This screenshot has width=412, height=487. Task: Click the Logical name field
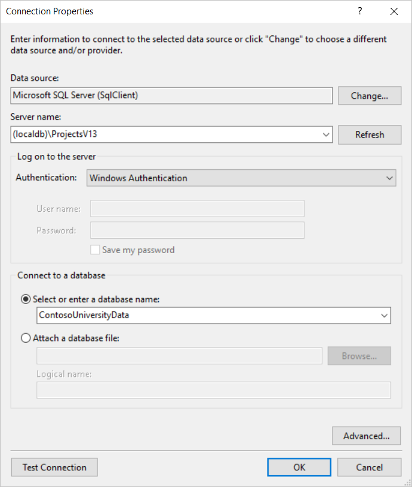coord(214,390)
